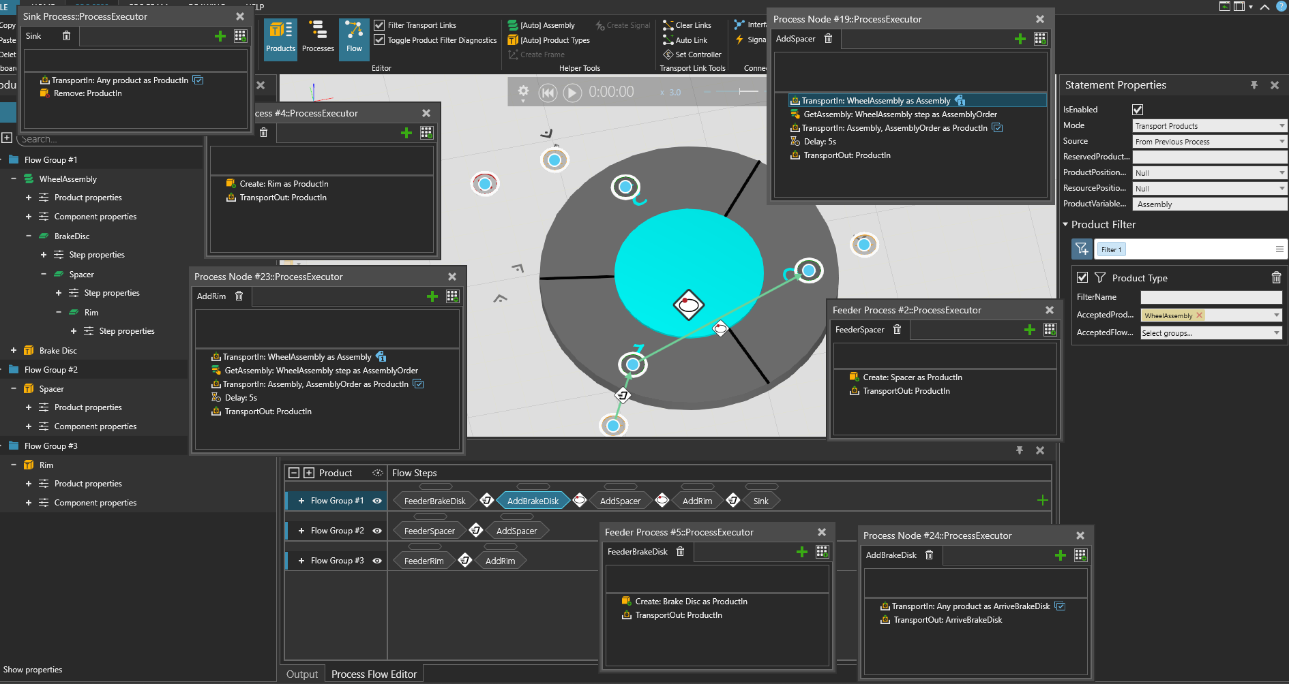Screen dimensions: 1289x684
Task: Toggle Filter Transport Links checkbox
Action: pos(380,25)
